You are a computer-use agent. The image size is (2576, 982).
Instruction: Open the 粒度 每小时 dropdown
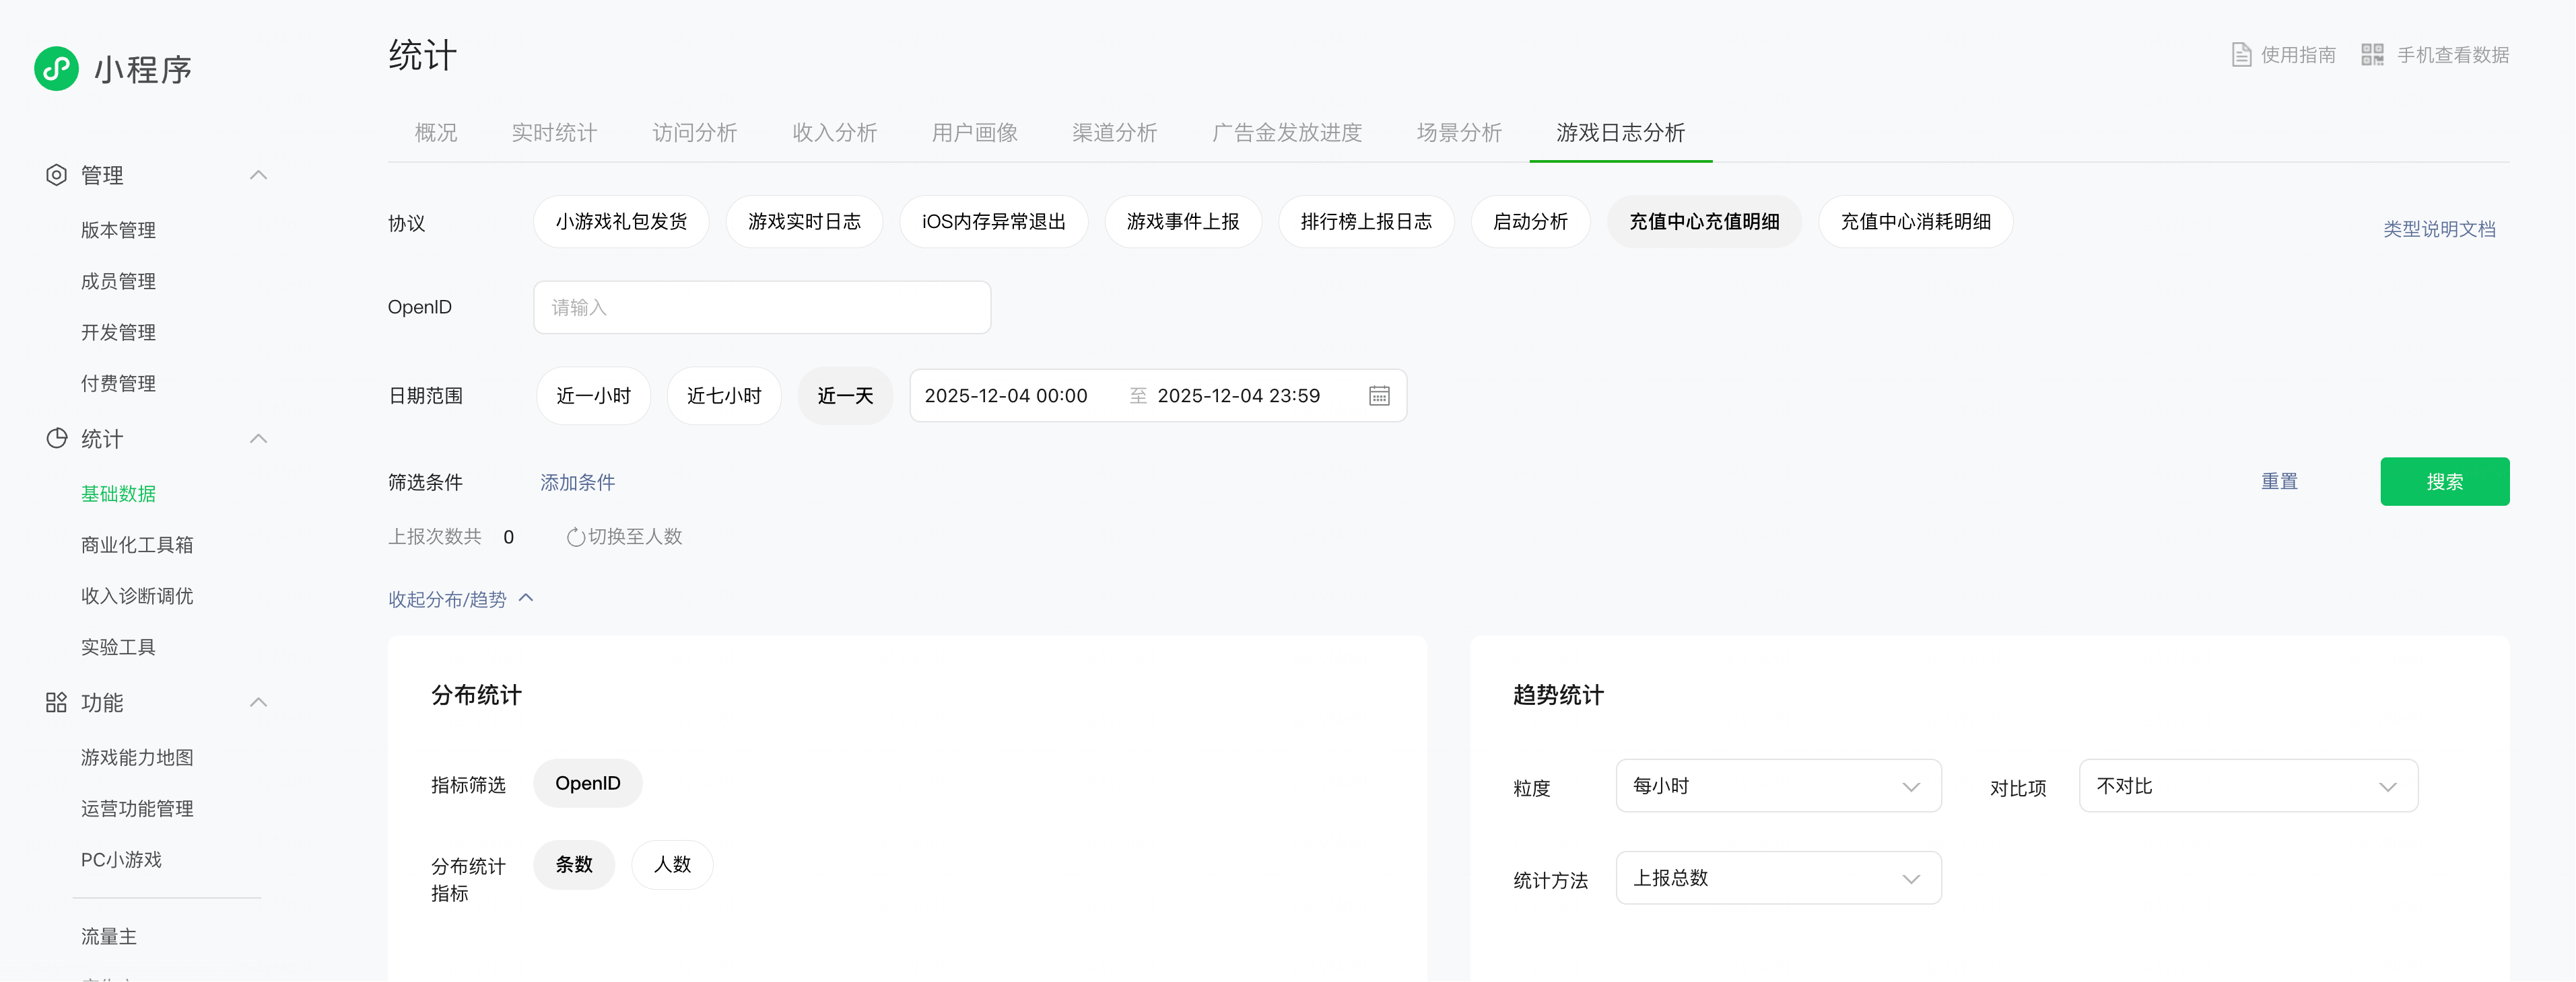1777,786
